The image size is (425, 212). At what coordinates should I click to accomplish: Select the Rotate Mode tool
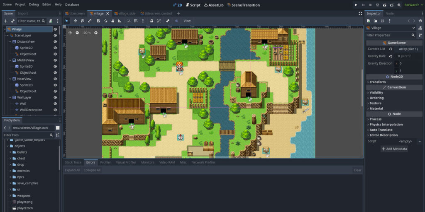tap(83, 21)
